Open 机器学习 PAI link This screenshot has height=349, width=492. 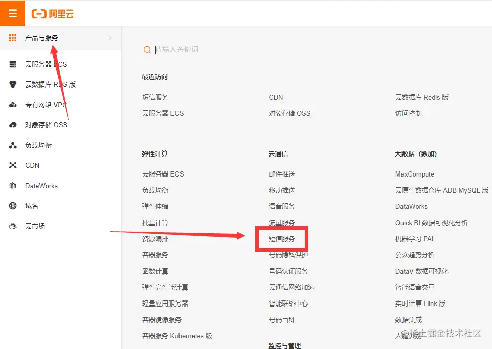tap(414, 239)
